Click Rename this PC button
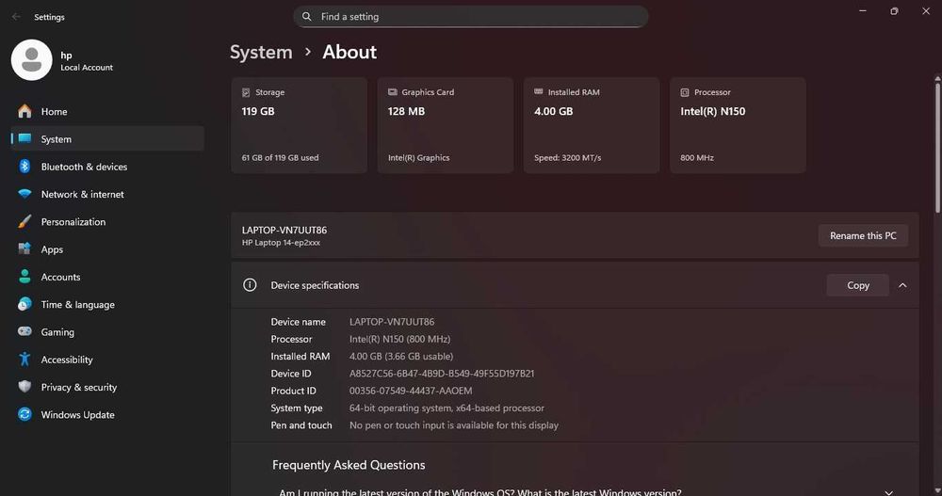Image resolution: width=942 pixels, height=496 pixels. pyautogui.click(x=863, y=235)
